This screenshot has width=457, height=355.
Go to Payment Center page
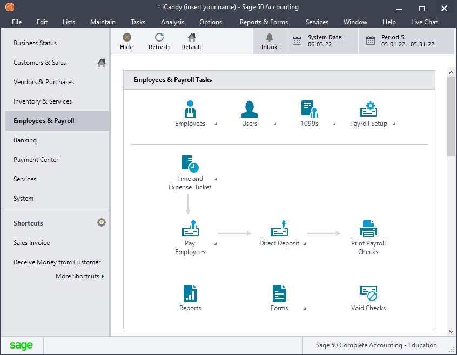[x=57, y=160]
